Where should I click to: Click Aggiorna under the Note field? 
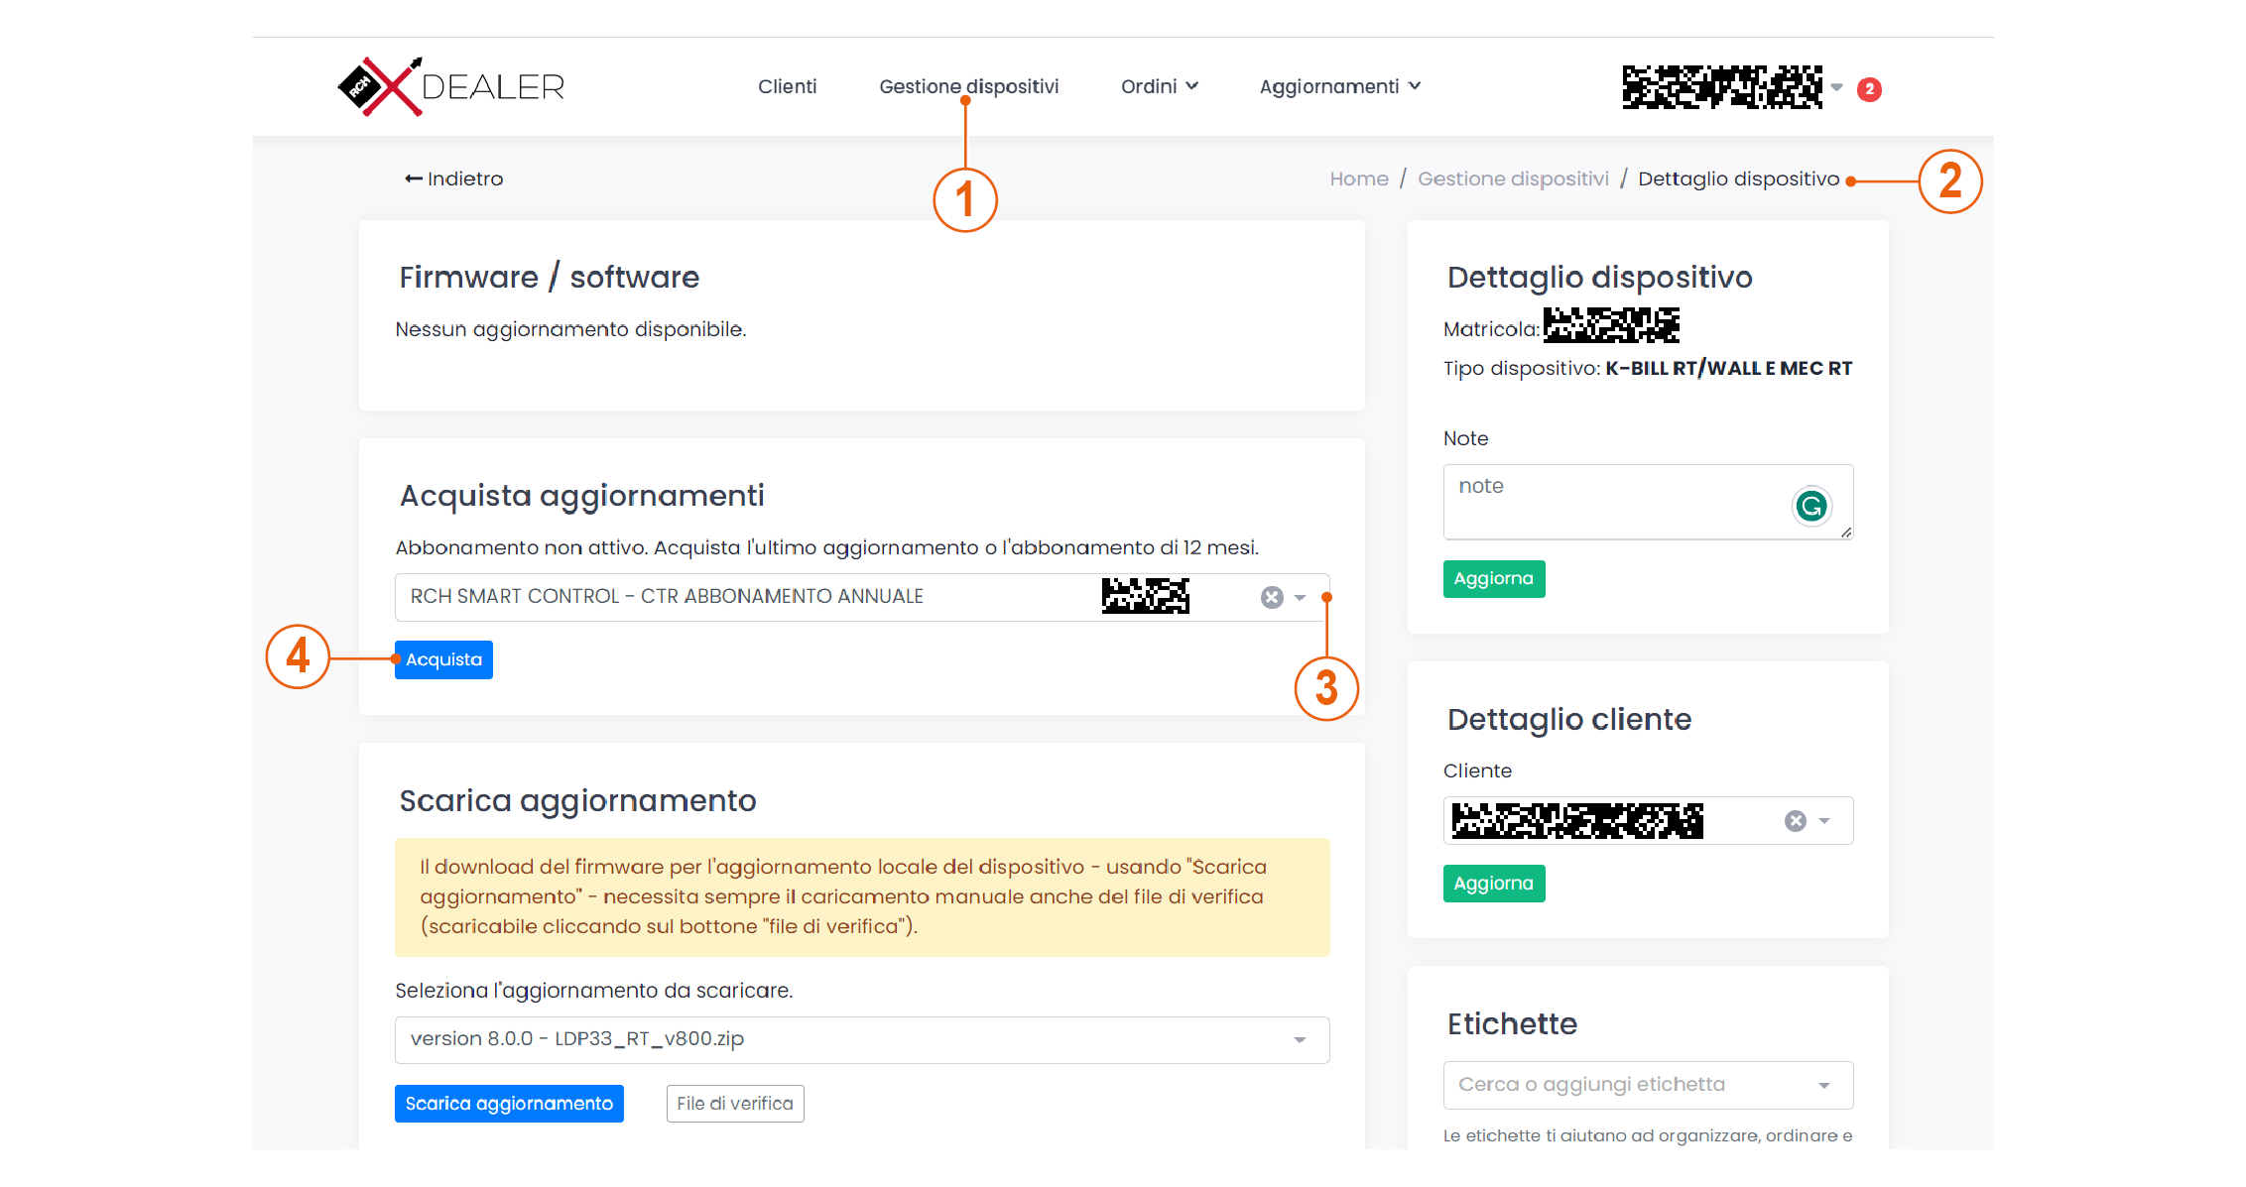pyautogui.click(x=1493, y=579)
